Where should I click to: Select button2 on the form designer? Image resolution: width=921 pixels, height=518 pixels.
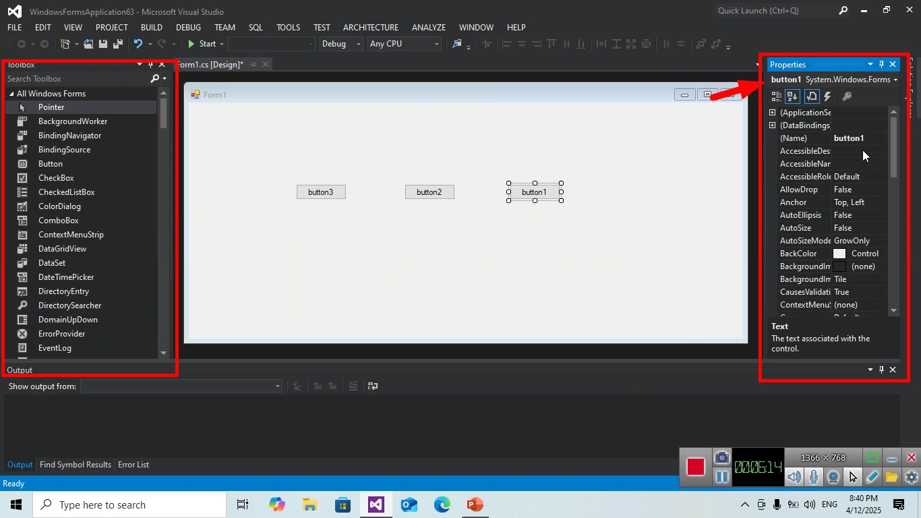pyautogui.click(x=429, y=192)
